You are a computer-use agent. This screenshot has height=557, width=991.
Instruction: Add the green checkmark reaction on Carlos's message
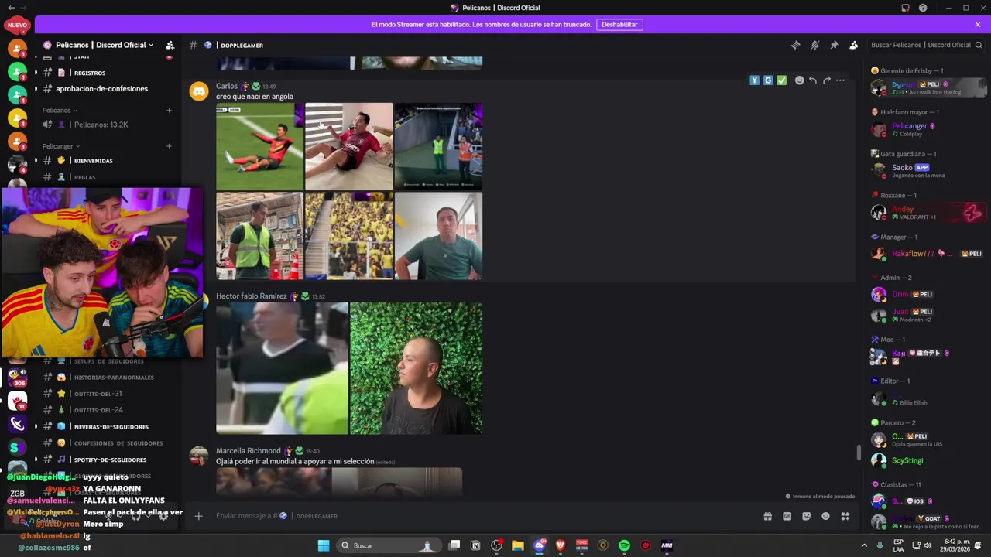click(782, 80)
